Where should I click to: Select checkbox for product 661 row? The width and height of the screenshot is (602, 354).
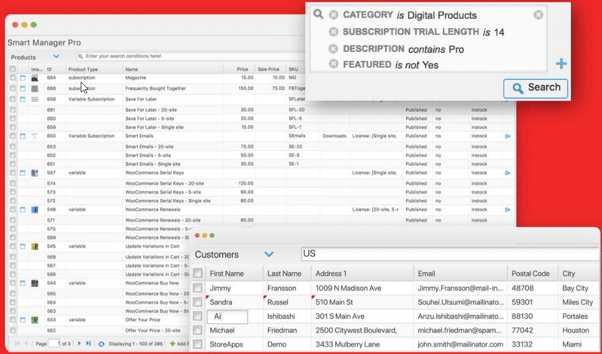click(13, 110)
